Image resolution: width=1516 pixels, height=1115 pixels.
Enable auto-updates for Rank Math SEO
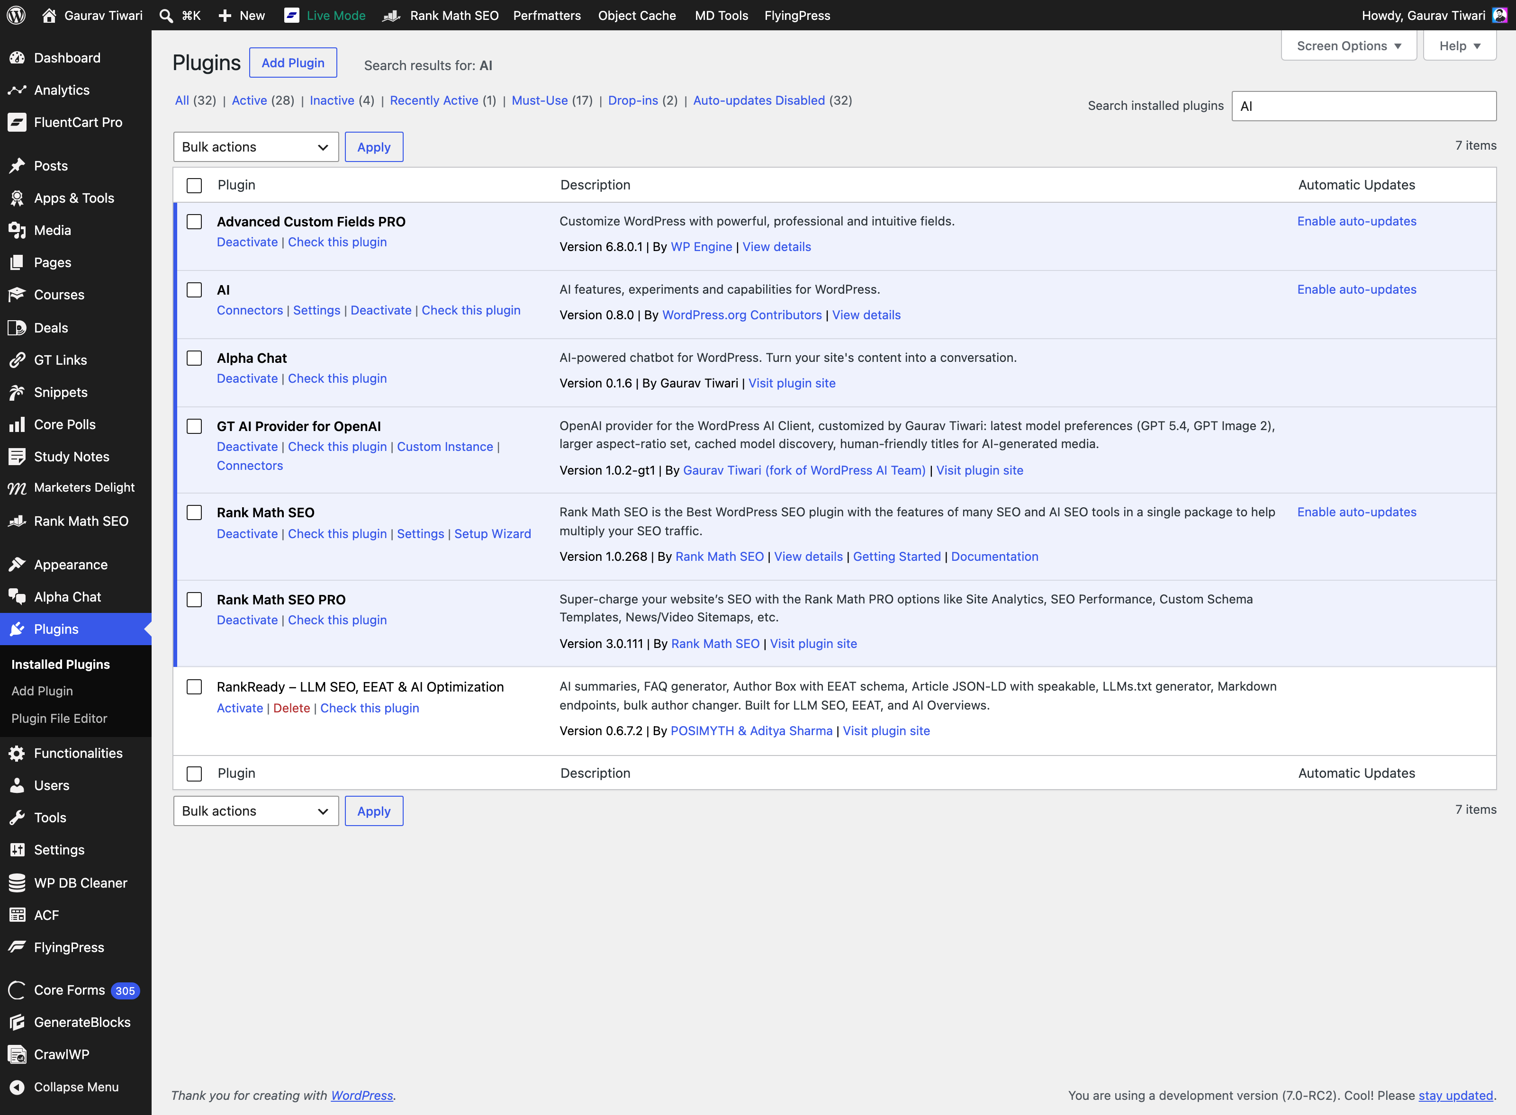1357,513
